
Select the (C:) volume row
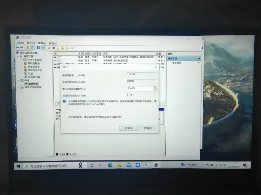110,57
